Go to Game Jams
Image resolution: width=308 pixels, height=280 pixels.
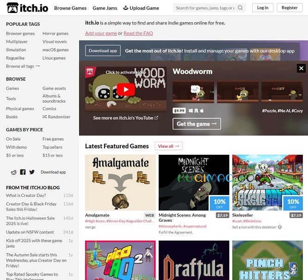105,8
